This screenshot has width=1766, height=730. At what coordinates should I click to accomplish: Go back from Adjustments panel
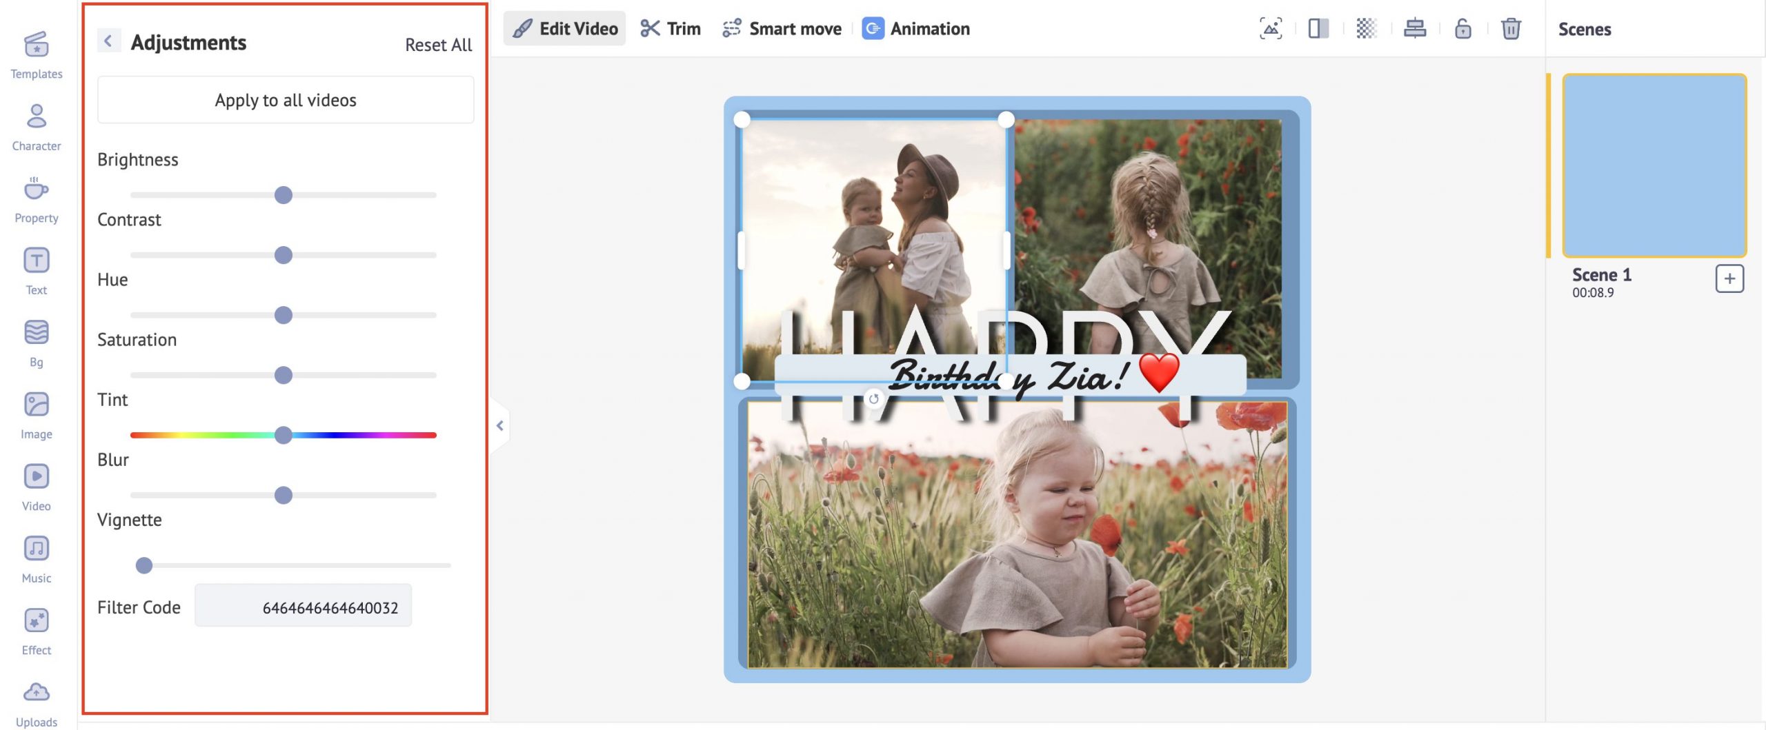(108, 41)
